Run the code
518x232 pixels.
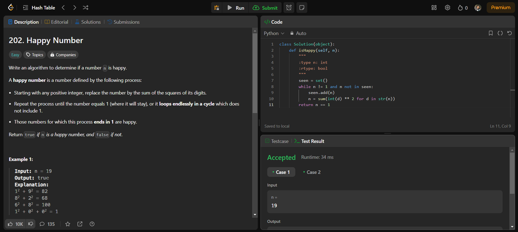pos(236,8)
